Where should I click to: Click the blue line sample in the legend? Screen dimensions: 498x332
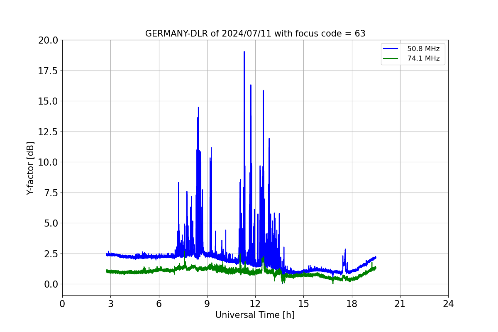[391, 49]
